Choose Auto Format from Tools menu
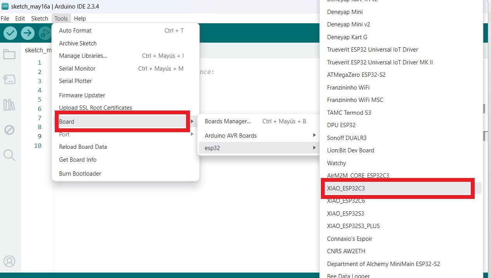 (x=125, y=31)
